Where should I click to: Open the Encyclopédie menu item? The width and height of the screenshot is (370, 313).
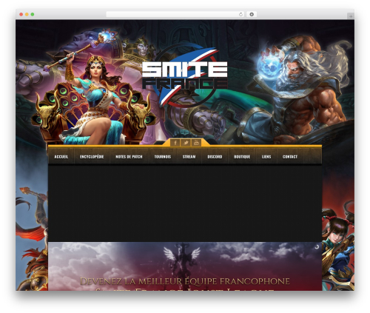[92, 157]
